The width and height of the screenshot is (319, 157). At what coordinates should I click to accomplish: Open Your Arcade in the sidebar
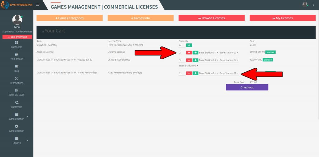coord(17,56)
